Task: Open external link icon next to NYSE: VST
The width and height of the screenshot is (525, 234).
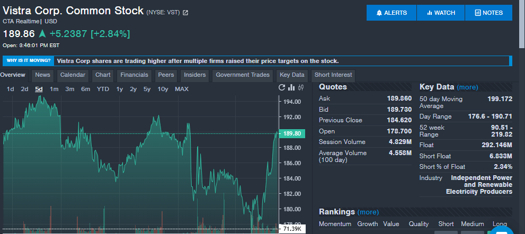Action: pyautogui.click(x=185, y=13)
